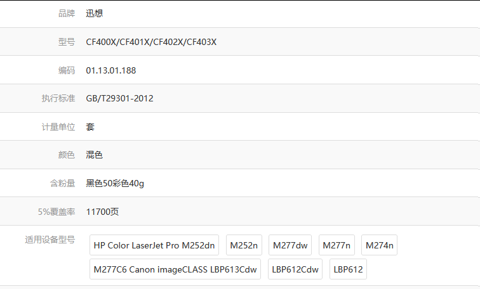
Task: Click the unit value 套
Action: [90, 127]
